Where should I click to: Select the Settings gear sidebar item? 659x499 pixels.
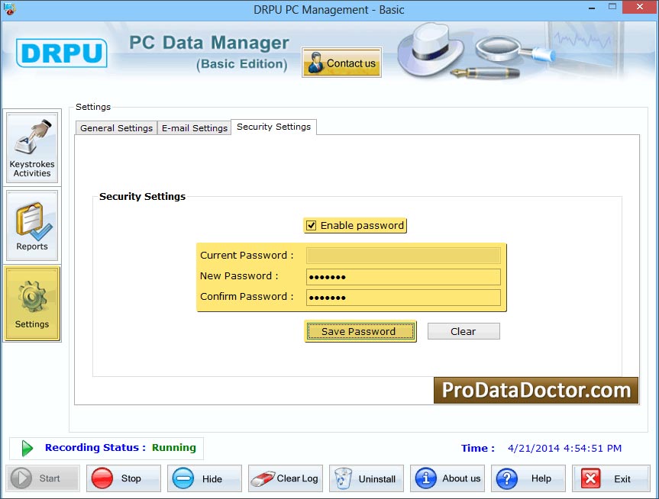click(x=32, y=303)
